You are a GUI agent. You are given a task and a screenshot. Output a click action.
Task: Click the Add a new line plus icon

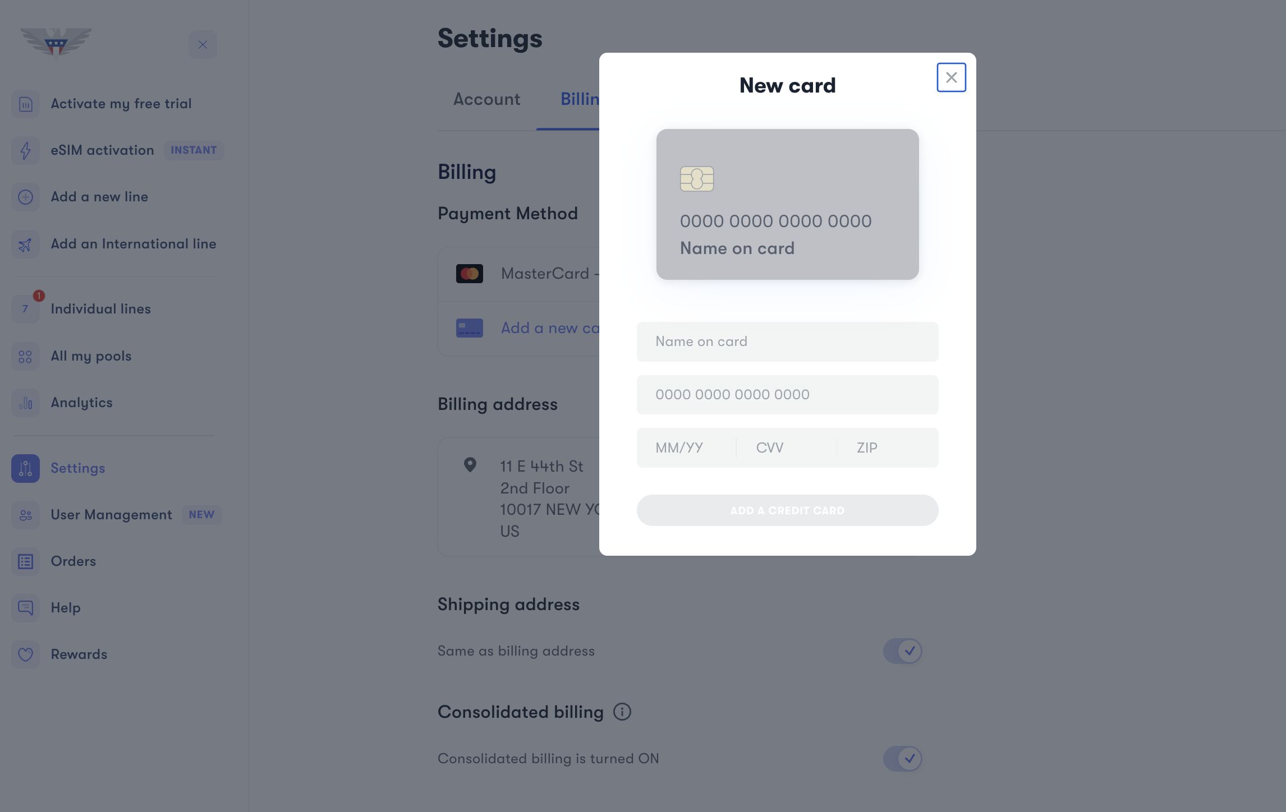[x=26, y=197]
